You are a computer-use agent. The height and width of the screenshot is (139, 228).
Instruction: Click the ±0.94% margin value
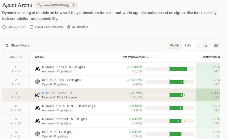pos(137,137)
